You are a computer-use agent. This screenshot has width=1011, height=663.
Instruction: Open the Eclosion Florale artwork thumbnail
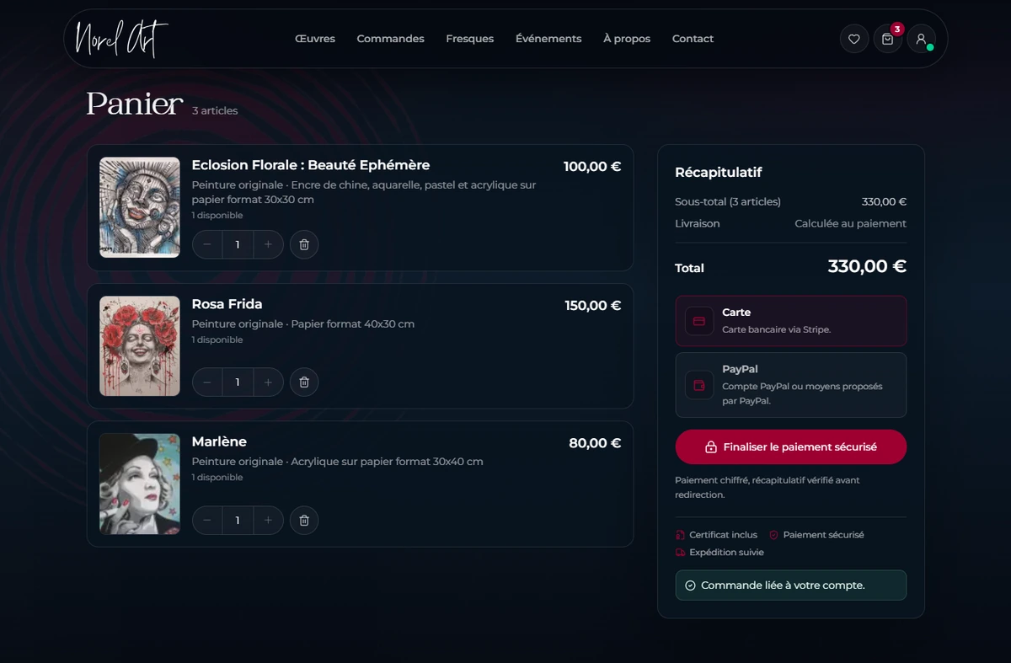click(x=140, y=207)
